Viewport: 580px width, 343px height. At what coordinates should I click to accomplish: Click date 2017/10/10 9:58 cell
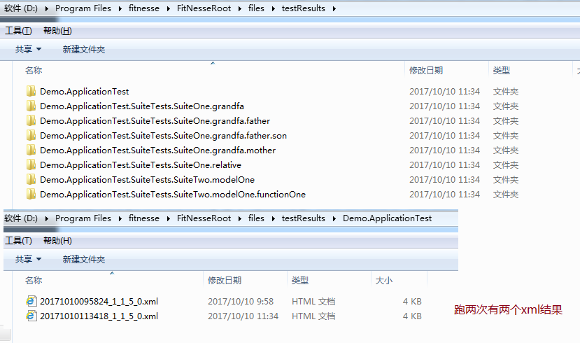[x=241, y=302]
